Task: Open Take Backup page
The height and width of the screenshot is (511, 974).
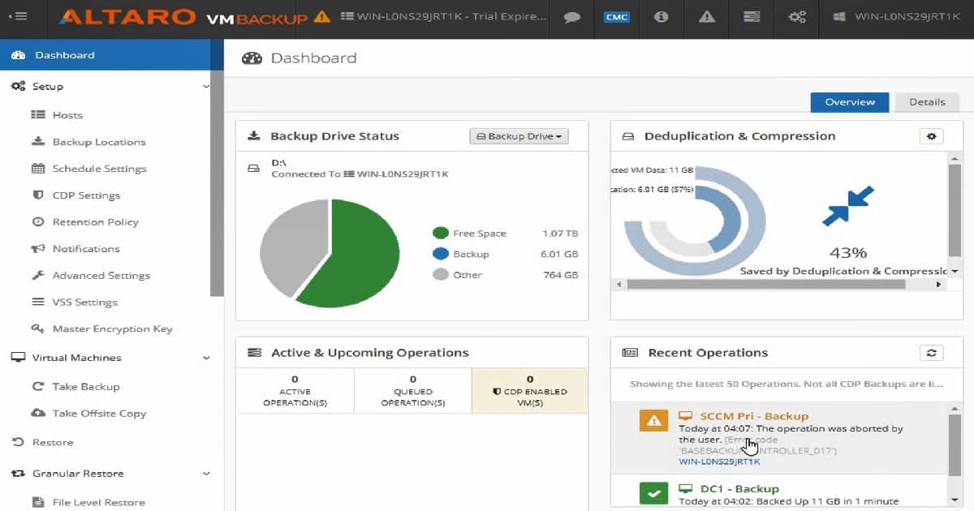Action: [x=86, y=387]
